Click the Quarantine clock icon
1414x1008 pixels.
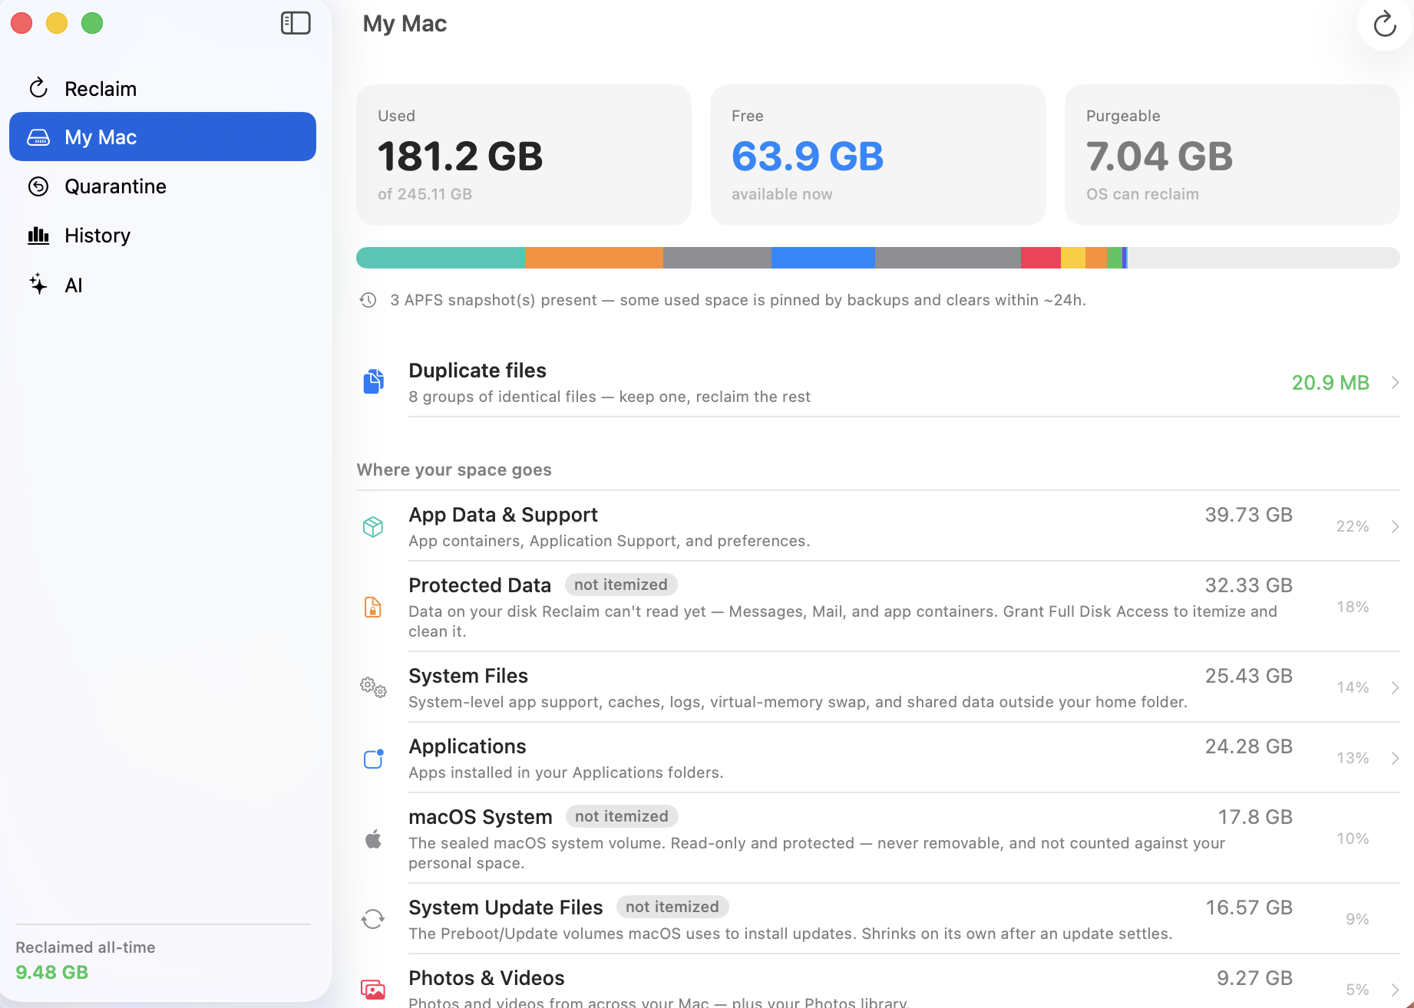[38, 186]
